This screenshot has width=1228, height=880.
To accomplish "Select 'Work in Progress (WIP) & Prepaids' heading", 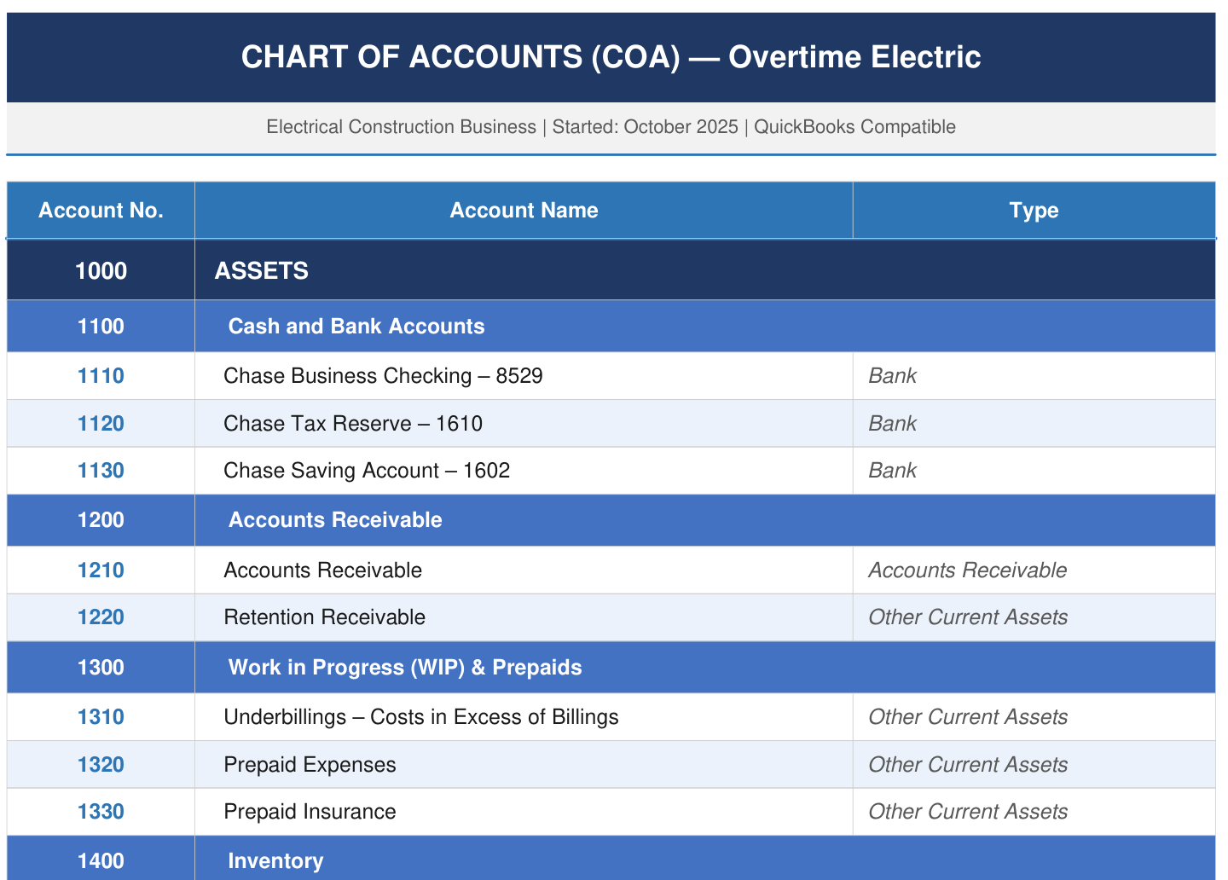I will [405, 668].
